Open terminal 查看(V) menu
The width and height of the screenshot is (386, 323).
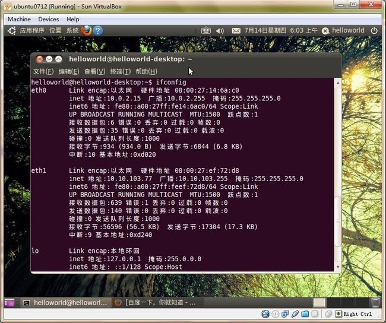click(x=94, y=71)
